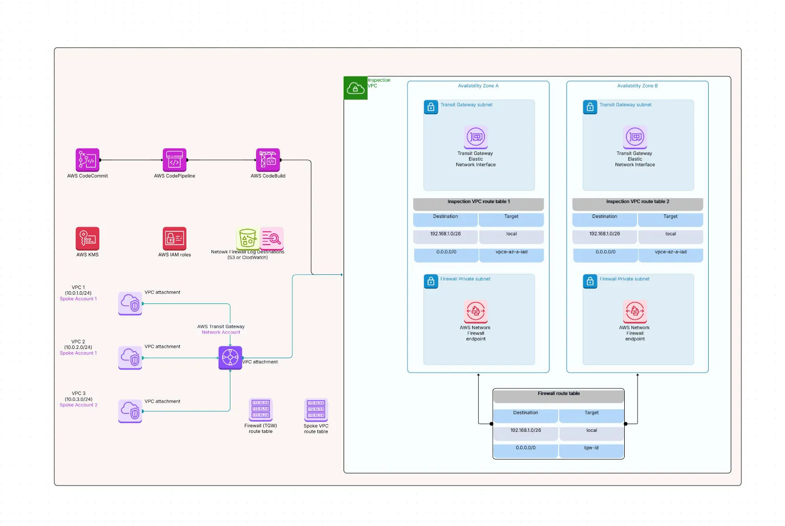Image resolution: width=785 pixels, height=526 pixels.
Task: Select vpce-az-a-iad cell in route table 2
Action: [x=670, y=252]
